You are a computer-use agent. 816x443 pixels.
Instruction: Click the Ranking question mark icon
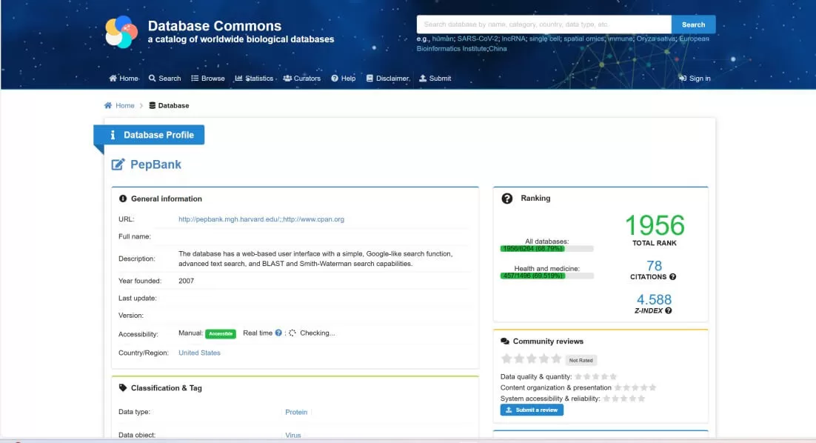[507, 199]
